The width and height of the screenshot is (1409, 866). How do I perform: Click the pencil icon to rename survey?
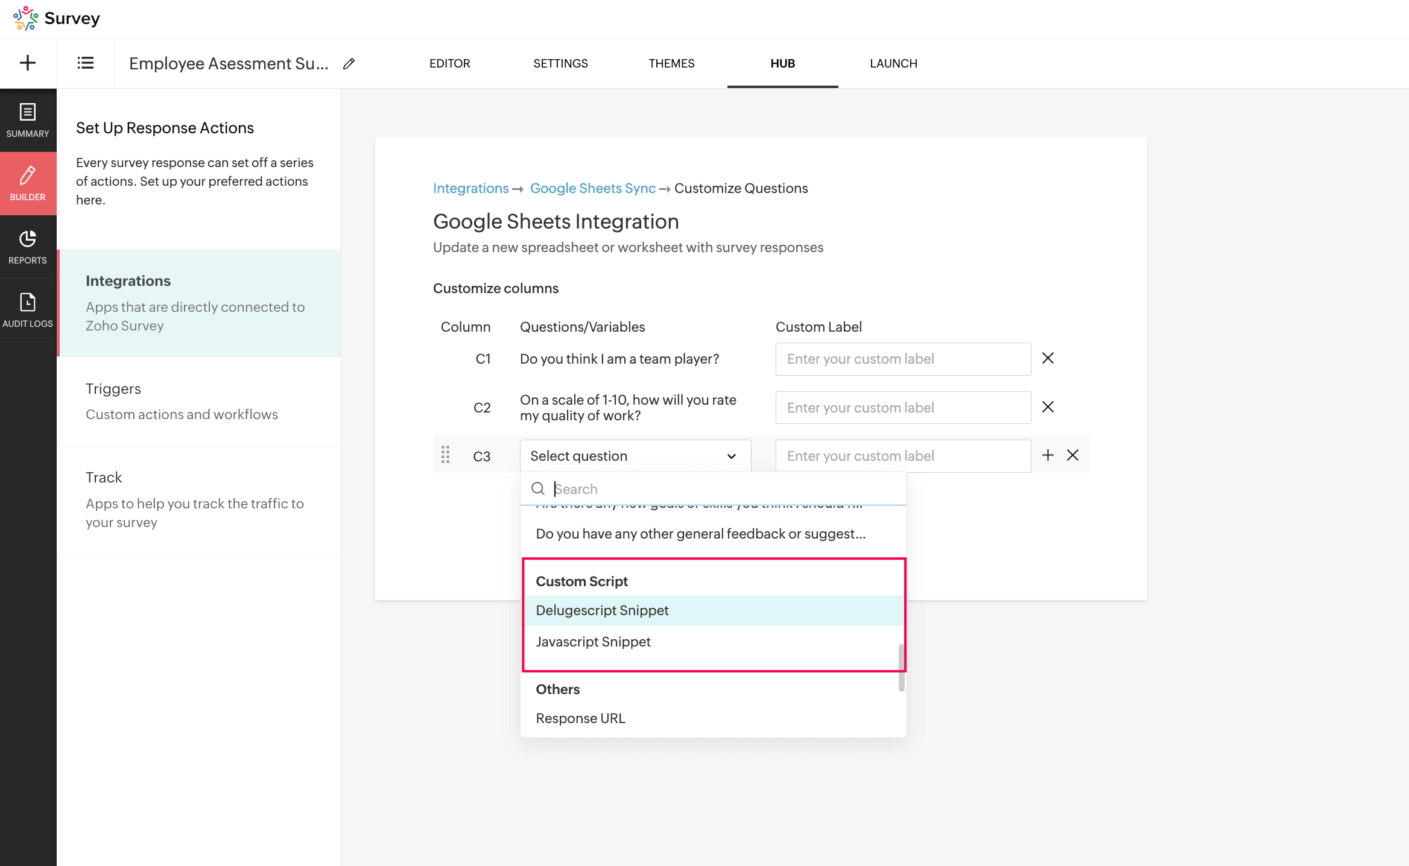tap(349, 64)
